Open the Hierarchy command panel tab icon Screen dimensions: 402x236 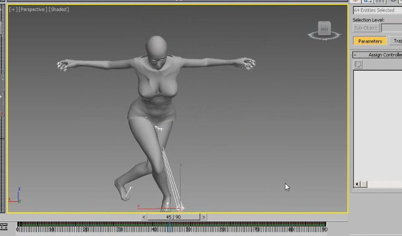click(x=379, y=2)
